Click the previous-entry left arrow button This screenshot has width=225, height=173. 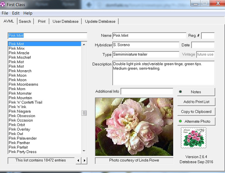coord(78,160)
